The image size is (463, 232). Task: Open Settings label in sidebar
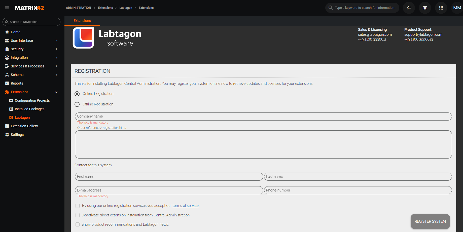(x=17, y=135)
